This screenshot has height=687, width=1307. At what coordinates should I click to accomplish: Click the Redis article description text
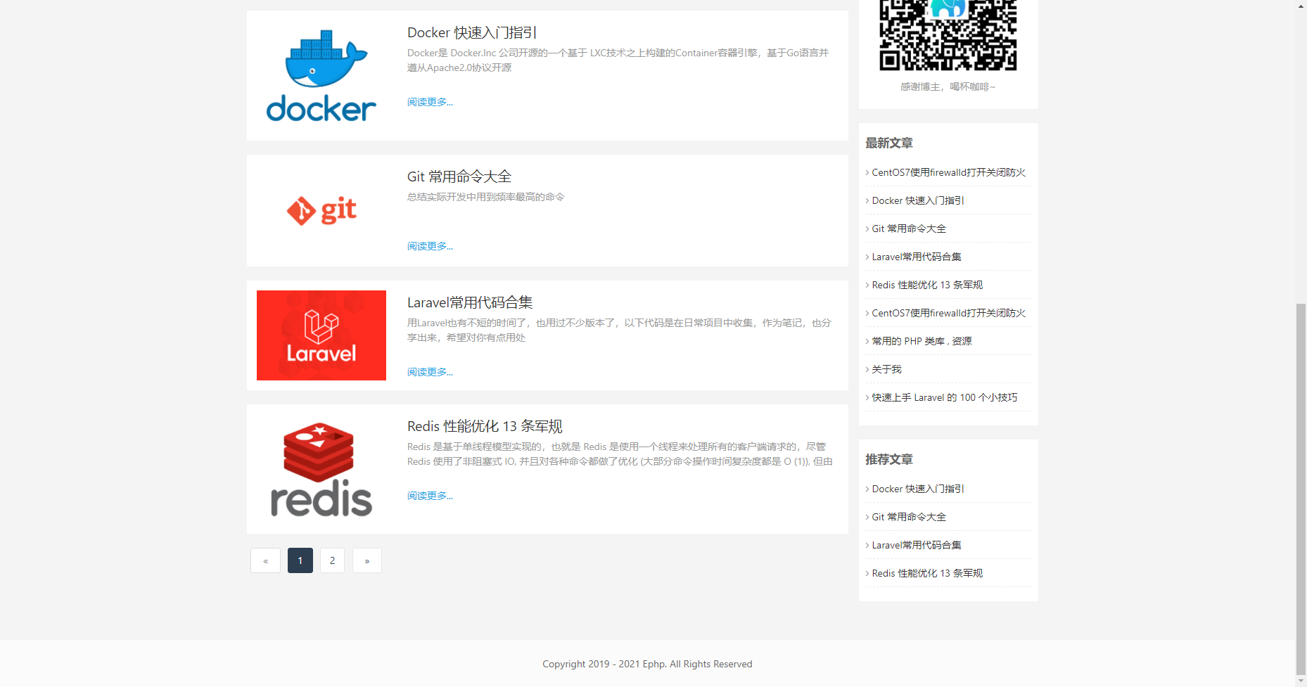point(620,454)
